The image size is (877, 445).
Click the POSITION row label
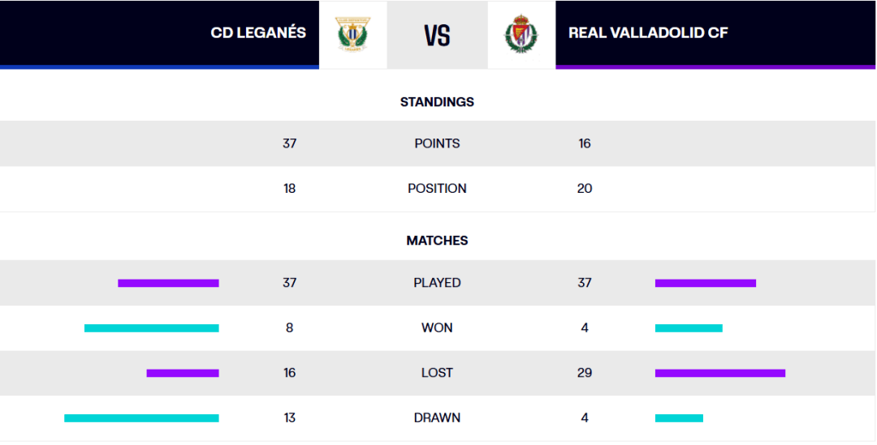[x=437, y=189]
